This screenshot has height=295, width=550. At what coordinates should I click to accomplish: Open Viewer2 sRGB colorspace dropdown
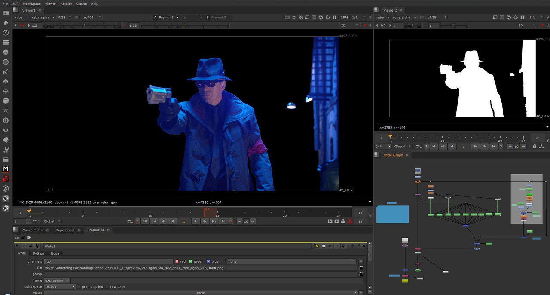pos(437,18)
